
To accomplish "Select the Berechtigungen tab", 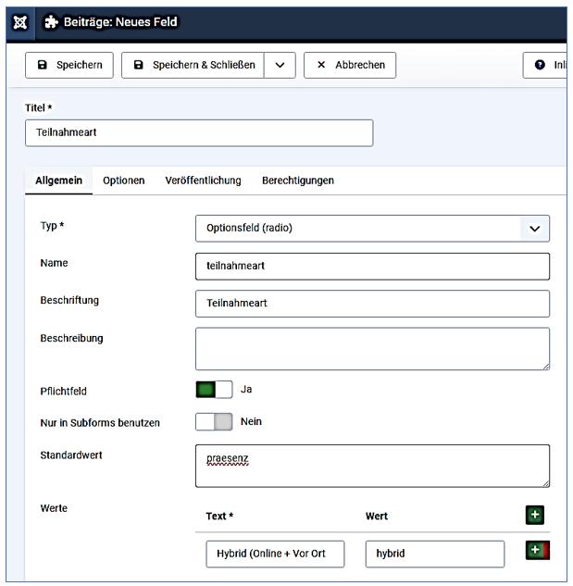I will pos(297,181).
